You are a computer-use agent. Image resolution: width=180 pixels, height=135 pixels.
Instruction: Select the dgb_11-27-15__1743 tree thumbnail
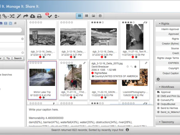(73, 77)
